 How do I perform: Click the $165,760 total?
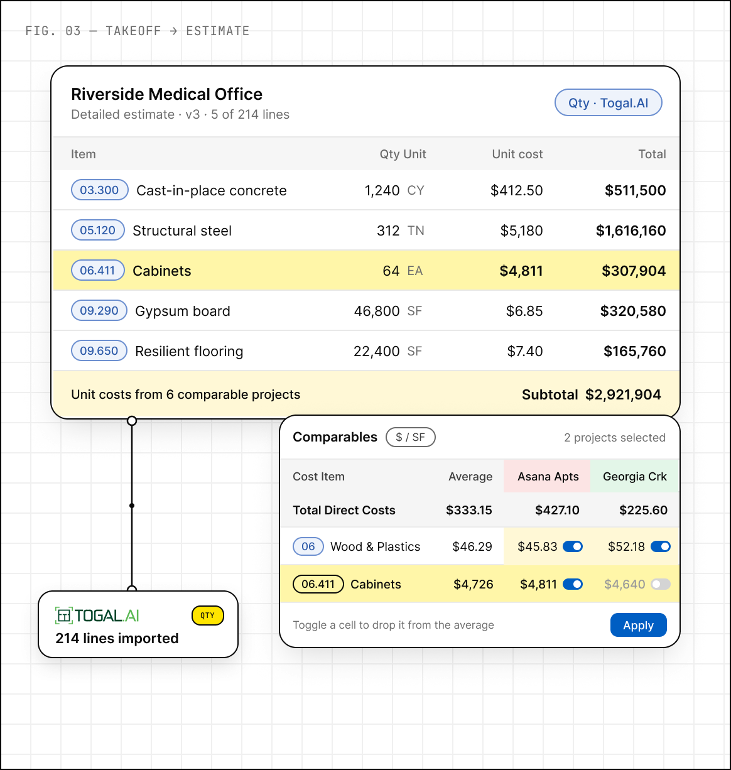click(x=634, y=351)
